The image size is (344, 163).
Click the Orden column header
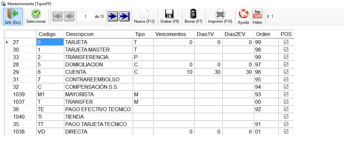point(266,34)
